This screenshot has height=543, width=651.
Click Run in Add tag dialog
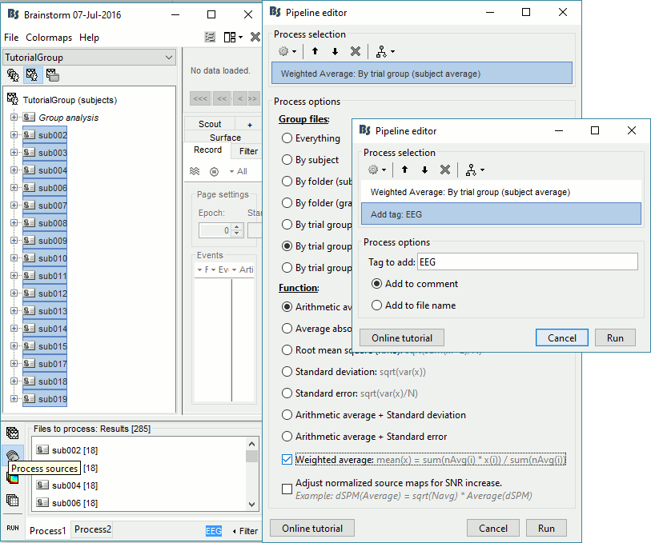pyautogui.click(x=615, y=337)
